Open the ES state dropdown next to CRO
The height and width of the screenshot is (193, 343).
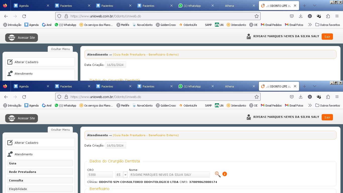point(125,175)
